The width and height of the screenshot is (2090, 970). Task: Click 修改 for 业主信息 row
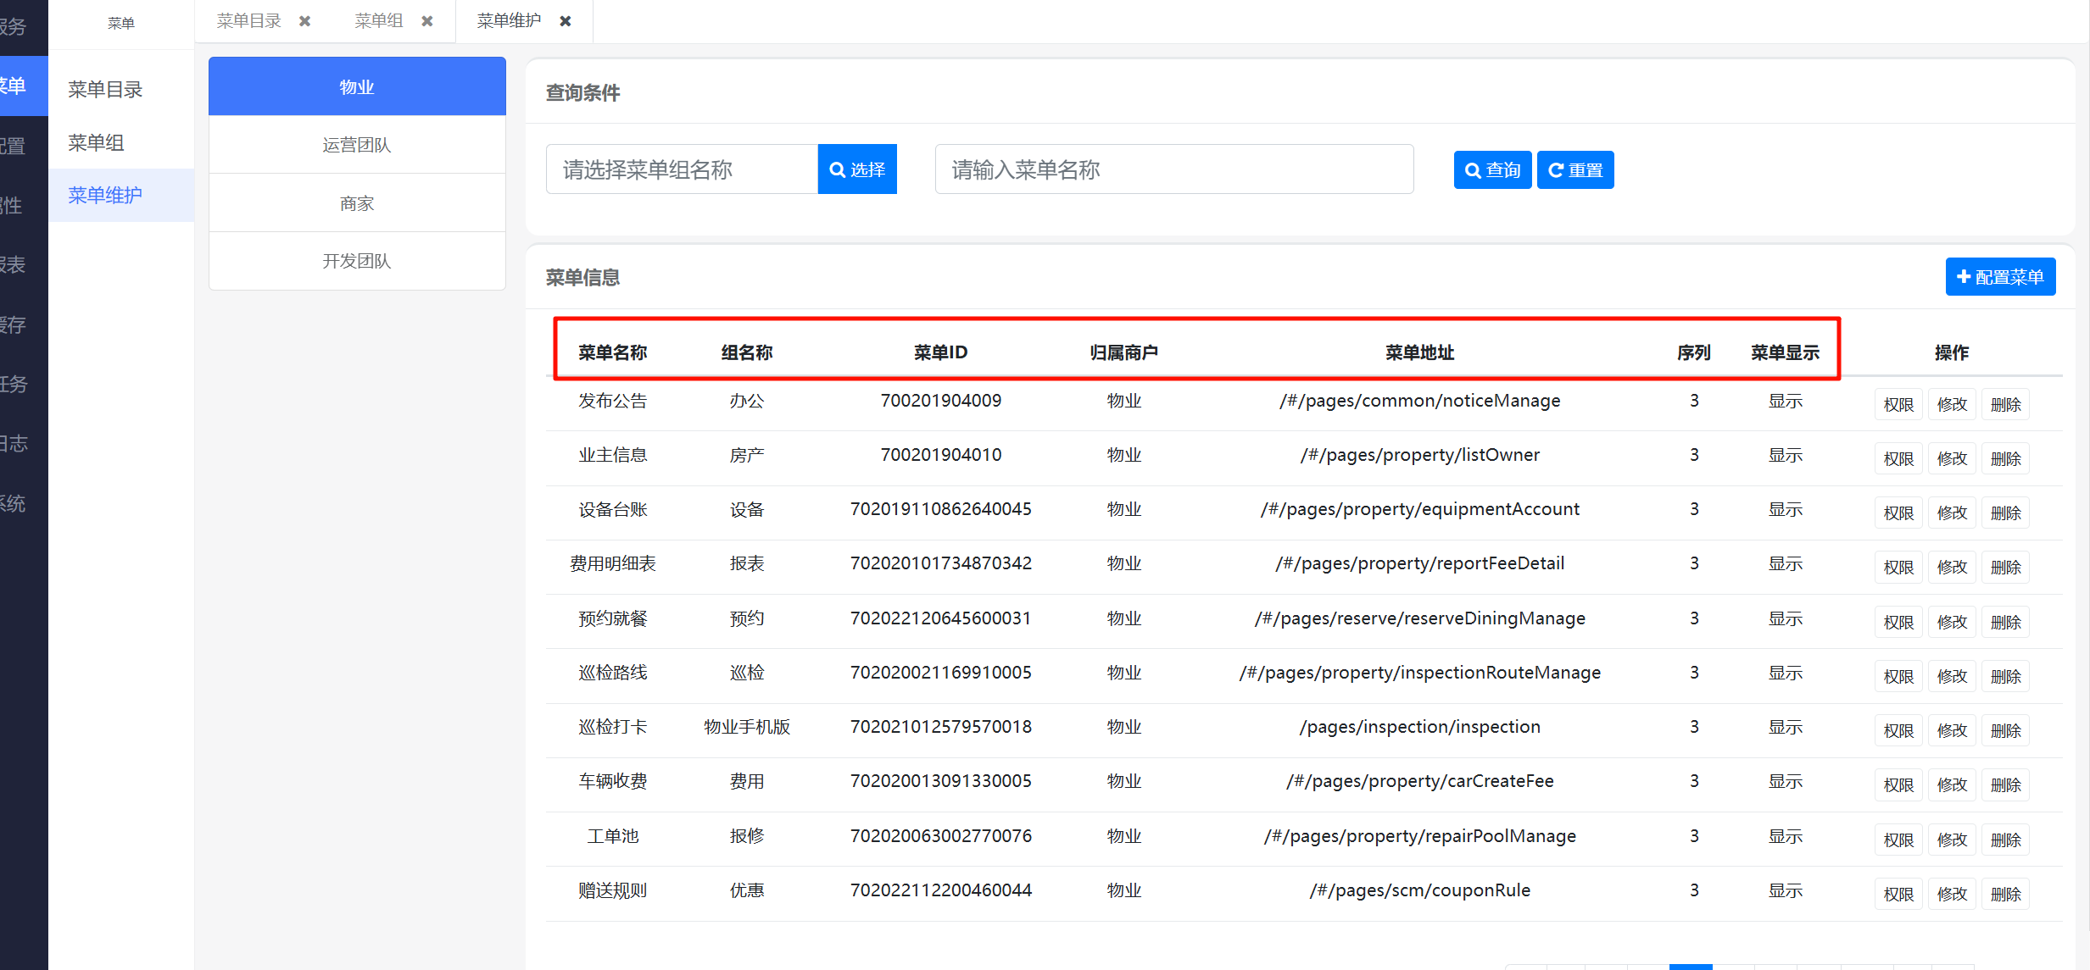pos(1952,459)
